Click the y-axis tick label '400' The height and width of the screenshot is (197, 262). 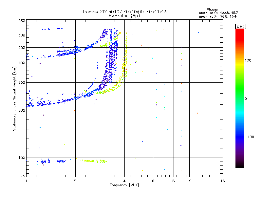point(22,63)
